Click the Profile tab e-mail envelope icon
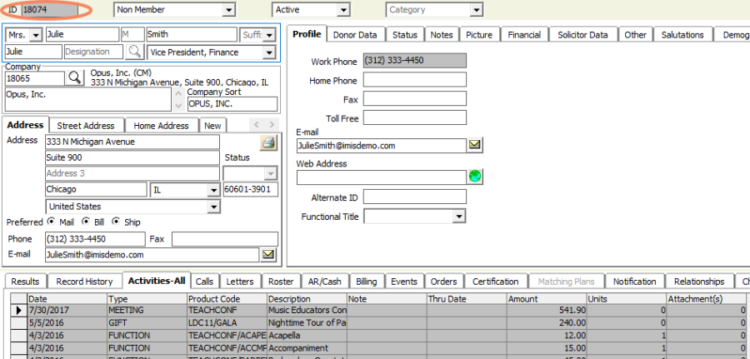Screen dimensions: 750x359 474,145
